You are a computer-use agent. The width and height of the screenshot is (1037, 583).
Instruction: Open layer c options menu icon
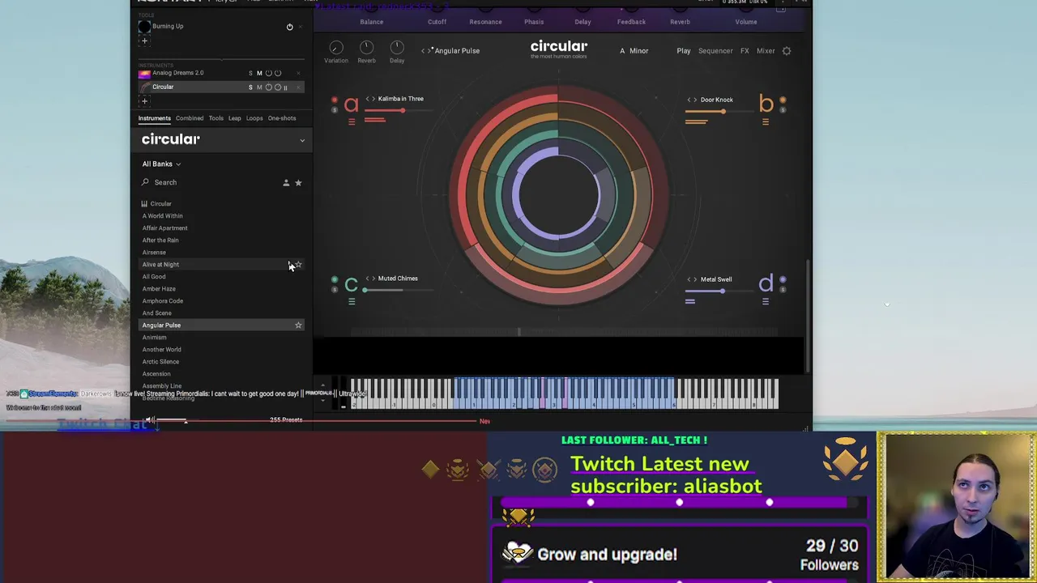tap(352, 301)
